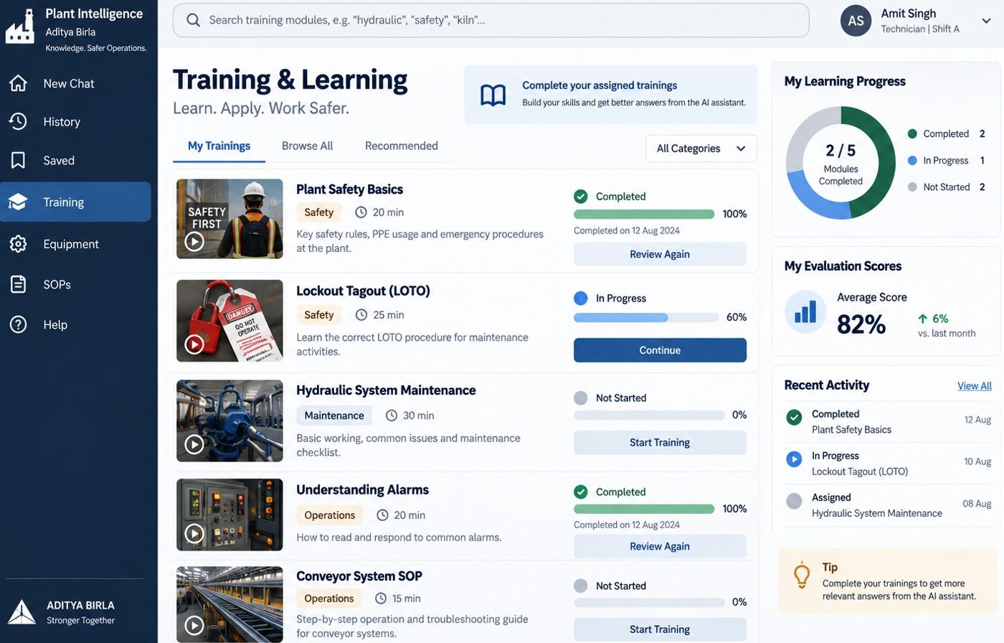This screenshot has height=643, width=1004.
Task: Click the Maintenance category tag
Action: coord(334,416)
